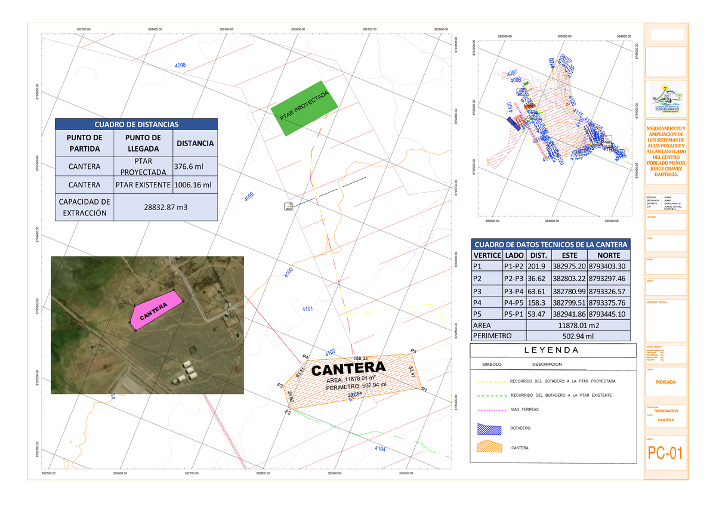Click the '382300.00' top grid coordinate
The width and height of the screenshot is (716, 506).
point(83,29)
